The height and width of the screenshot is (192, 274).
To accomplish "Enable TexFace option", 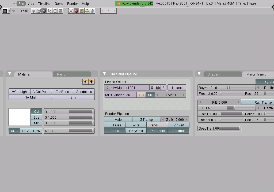I will coord(62,92).
